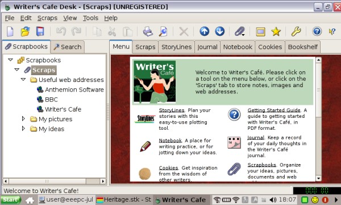Select BBC web address in tree
The height and width of the screenshot is (205, 341).
pos(51,100)
